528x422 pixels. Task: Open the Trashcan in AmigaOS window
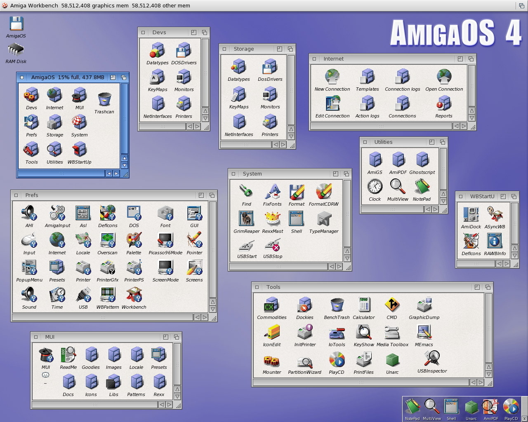104,99
